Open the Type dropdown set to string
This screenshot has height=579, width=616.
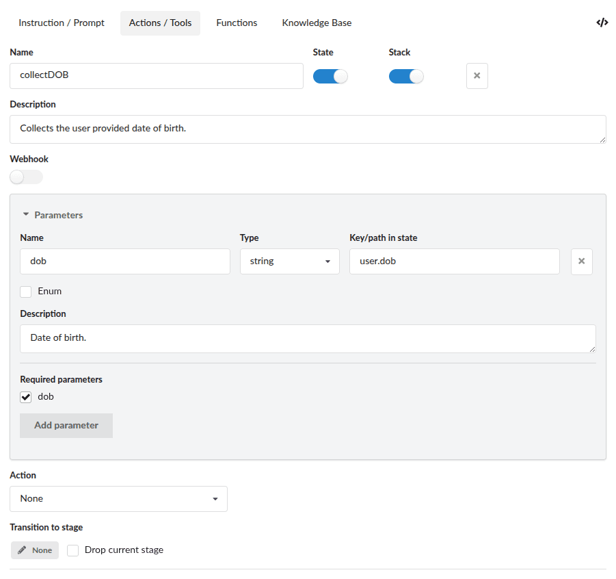[x=289, y=261]
